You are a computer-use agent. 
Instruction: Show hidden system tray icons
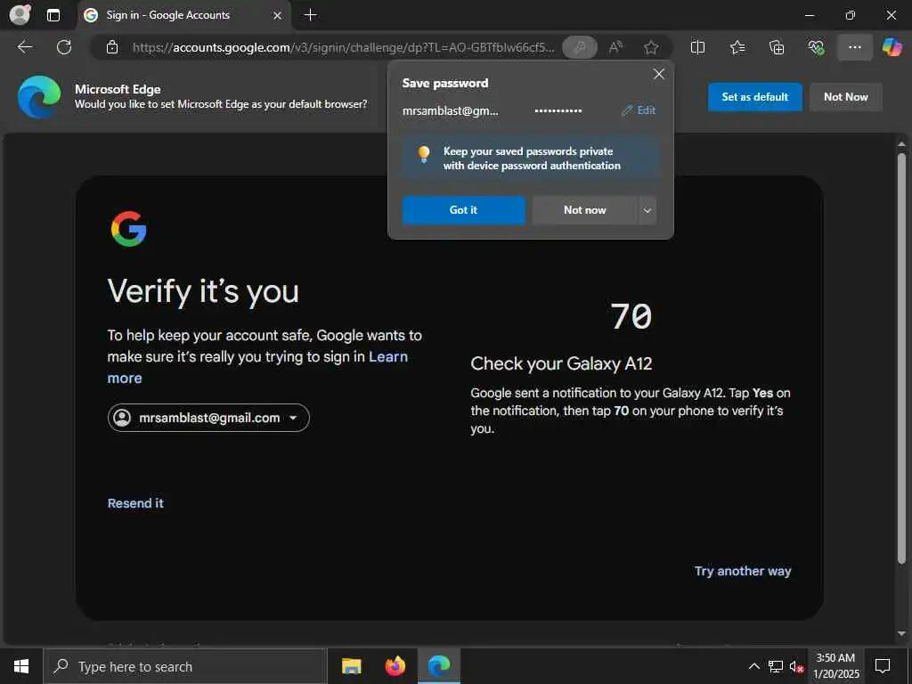(753, 666)
